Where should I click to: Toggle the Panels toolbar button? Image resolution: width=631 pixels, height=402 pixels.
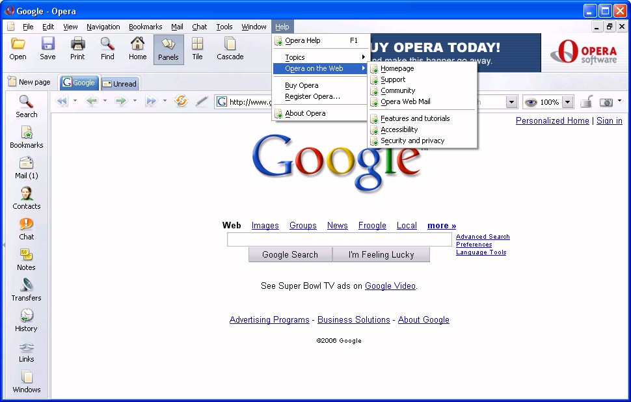(168, 49)
